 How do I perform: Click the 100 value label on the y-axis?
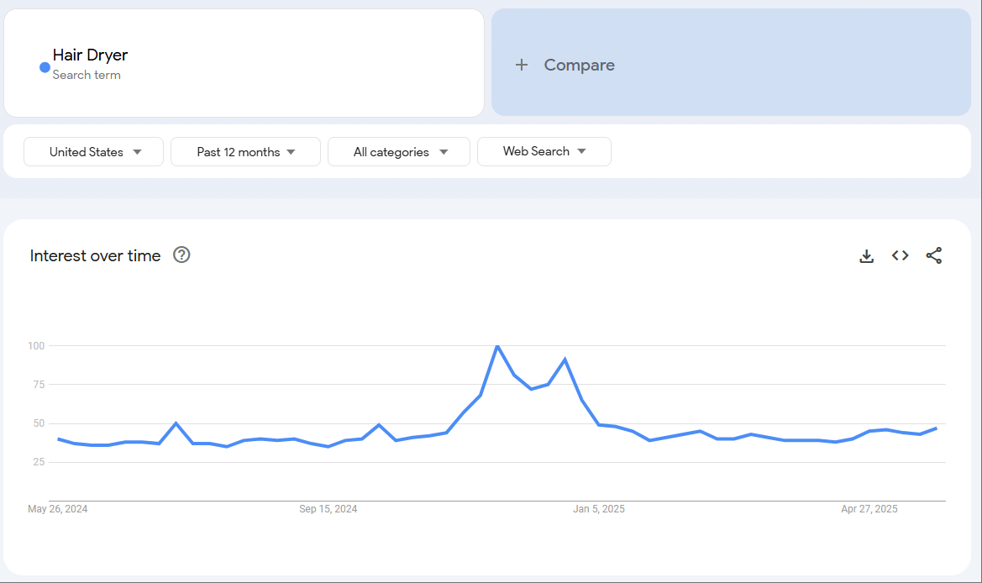[34, 345]
